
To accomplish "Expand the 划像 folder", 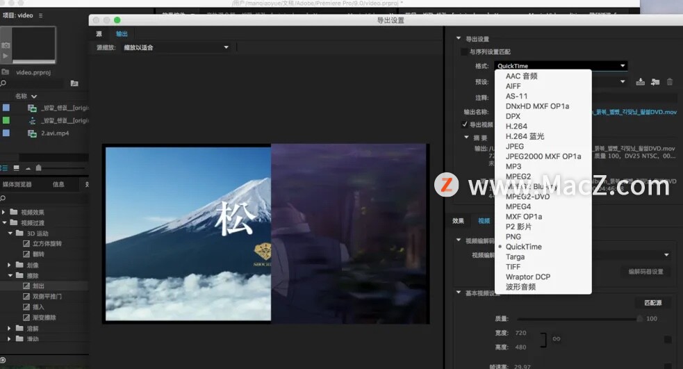I will (x=9, y=265).
